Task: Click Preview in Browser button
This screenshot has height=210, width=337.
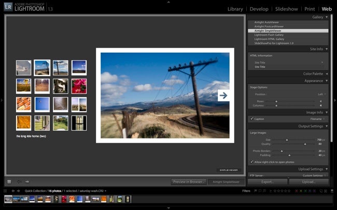Action: coord(189,182)
